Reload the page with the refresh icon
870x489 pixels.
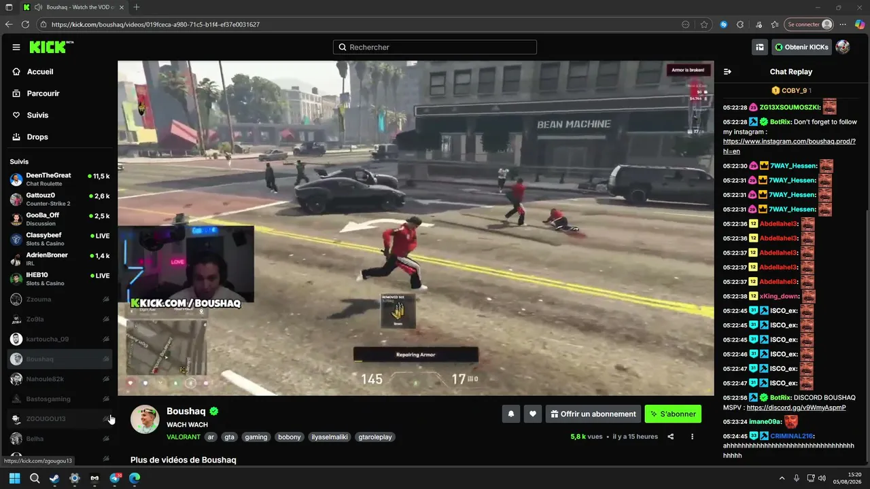pyautogui.click(x=25, y=24)
